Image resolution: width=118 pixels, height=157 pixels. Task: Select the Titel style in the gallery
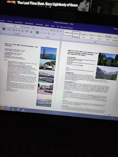pos(108,37)
